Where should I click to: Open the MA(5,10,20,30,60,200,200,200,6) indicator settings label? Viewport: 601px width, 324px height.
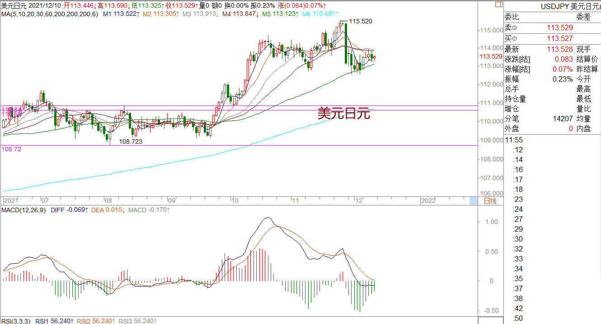tap(49, 14)
